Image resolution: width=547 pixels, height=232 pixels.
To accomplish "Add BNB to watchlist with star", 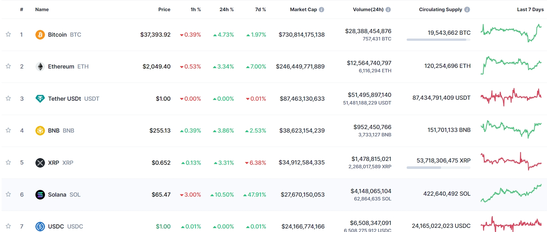I will tap(8, 130).
